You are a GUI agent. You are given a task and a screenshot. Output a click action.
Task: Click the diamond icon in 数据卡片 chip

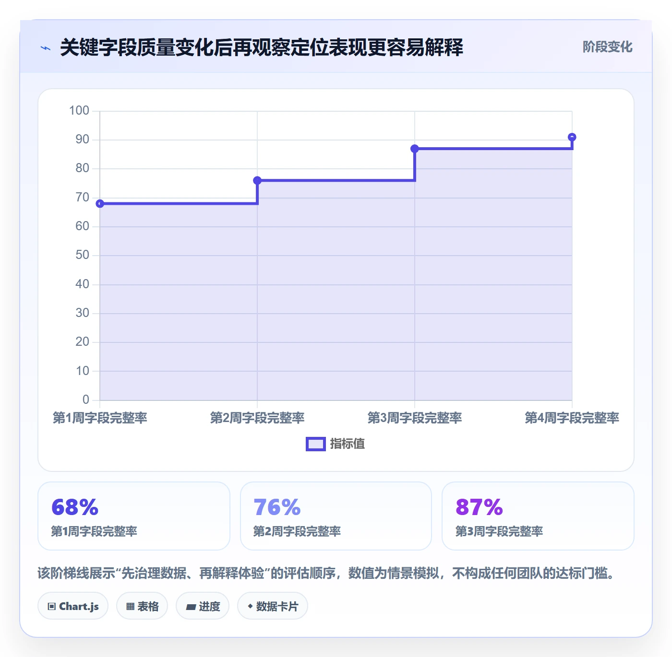250,606
